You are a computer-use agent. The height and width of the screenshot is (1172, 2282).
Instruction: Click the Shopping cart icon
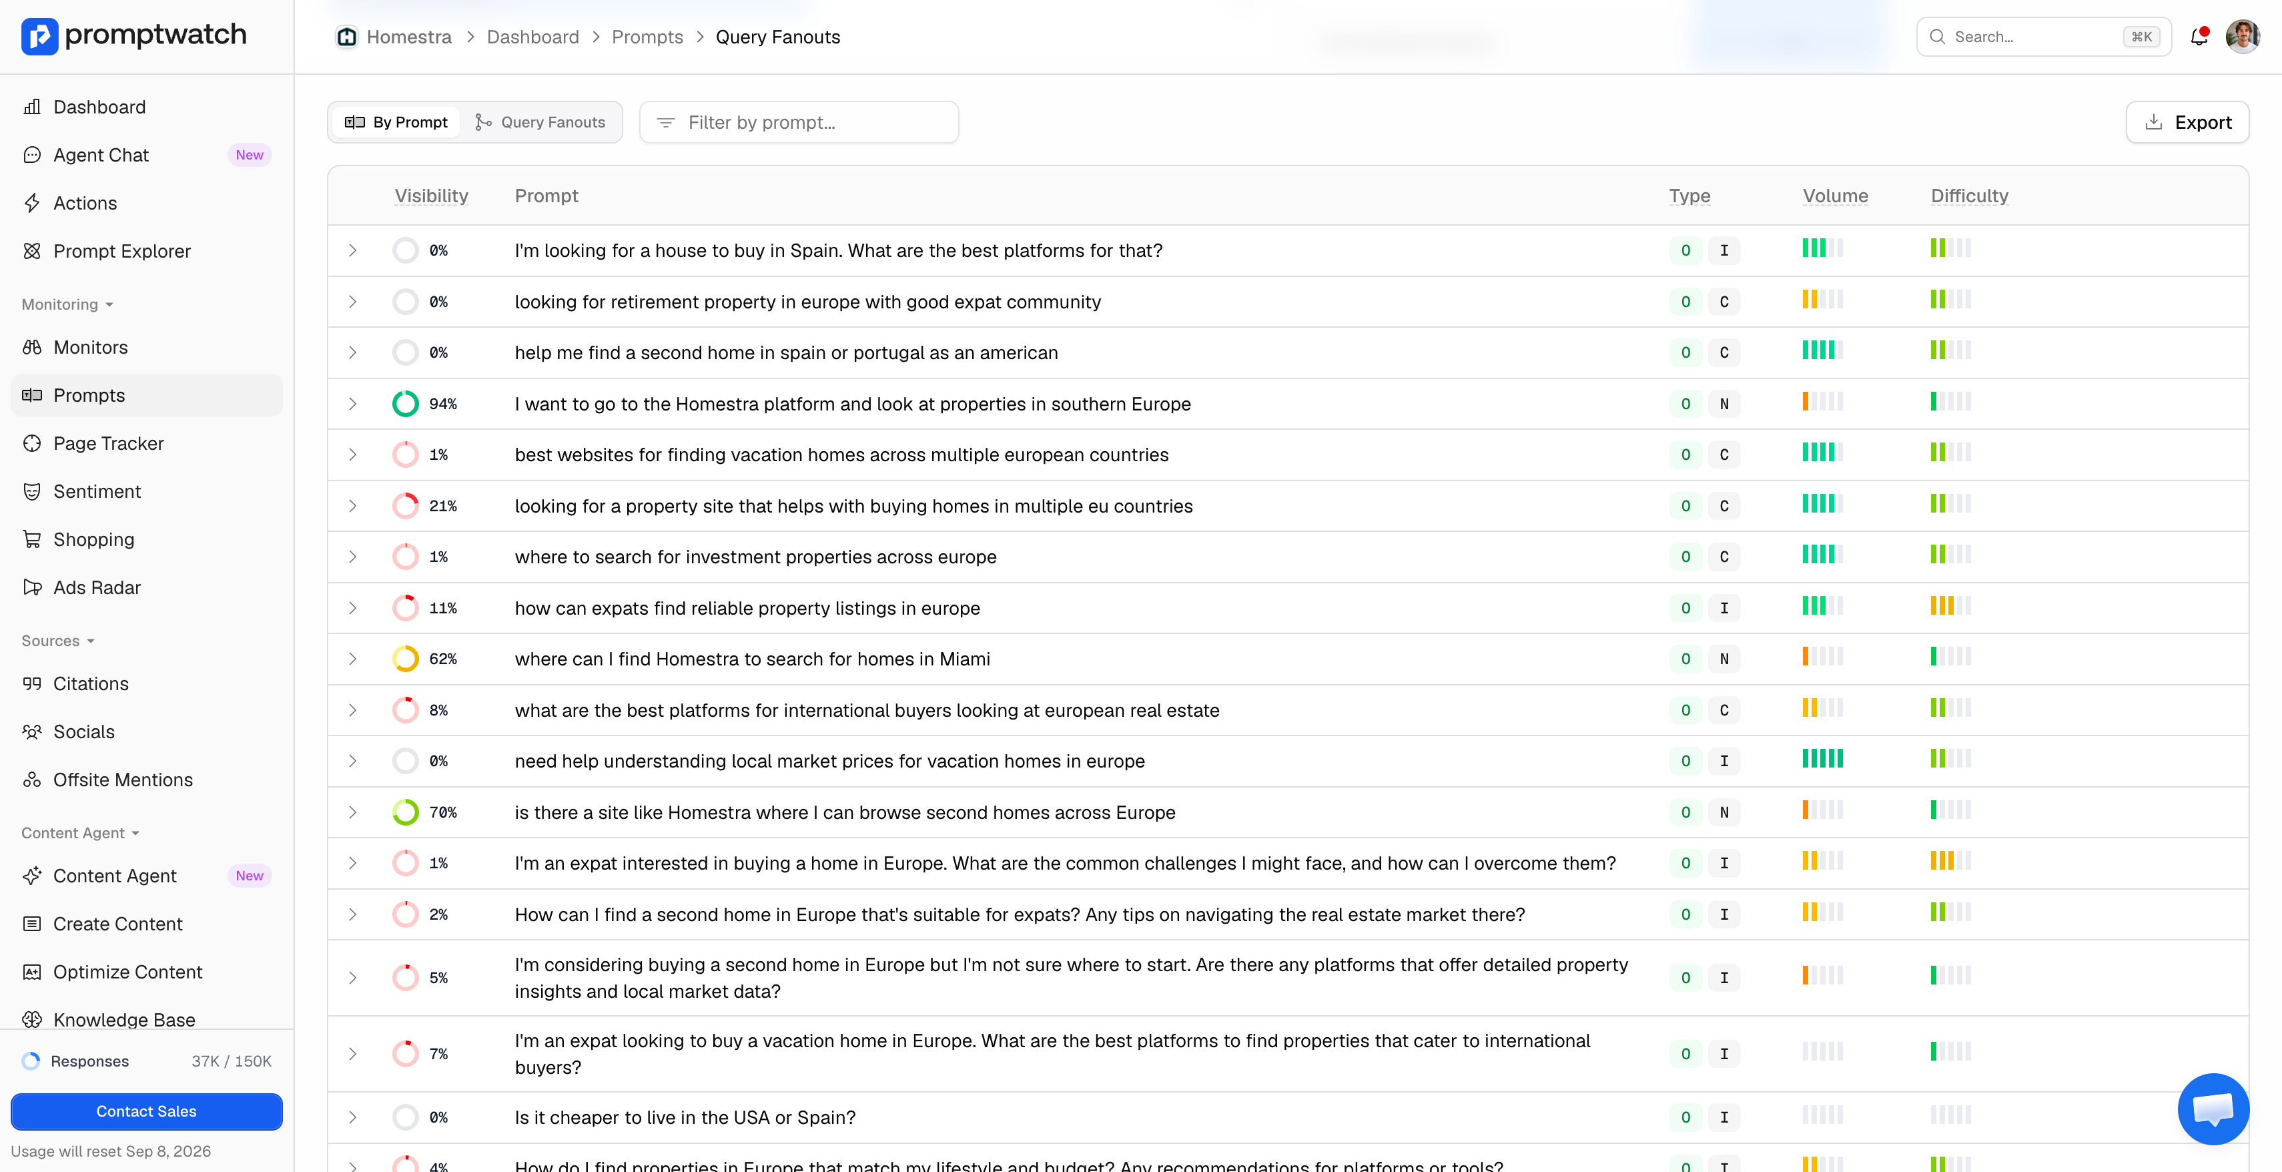click(32, 539)
